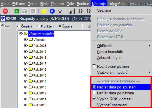Expand the Rok 2019 tree node
Viewport: 152px width, 108px height.
[x=26, y=52]
